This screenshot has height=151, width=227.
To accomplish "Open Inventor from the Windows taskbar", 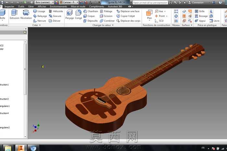I will 21,148.
